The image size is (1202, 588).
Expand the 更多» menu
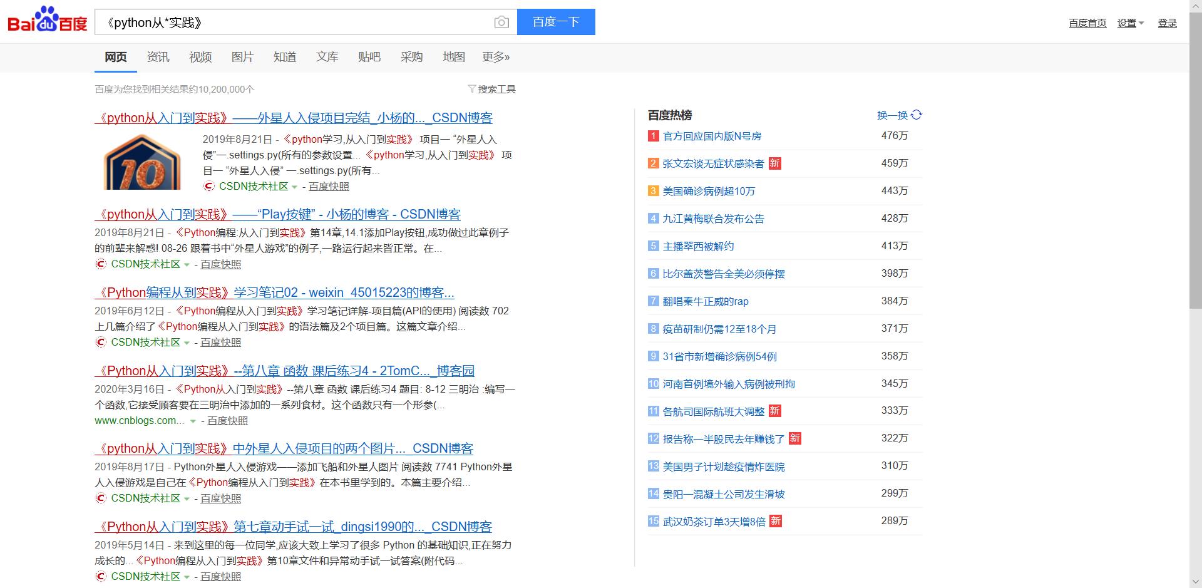tap(496, 57)
